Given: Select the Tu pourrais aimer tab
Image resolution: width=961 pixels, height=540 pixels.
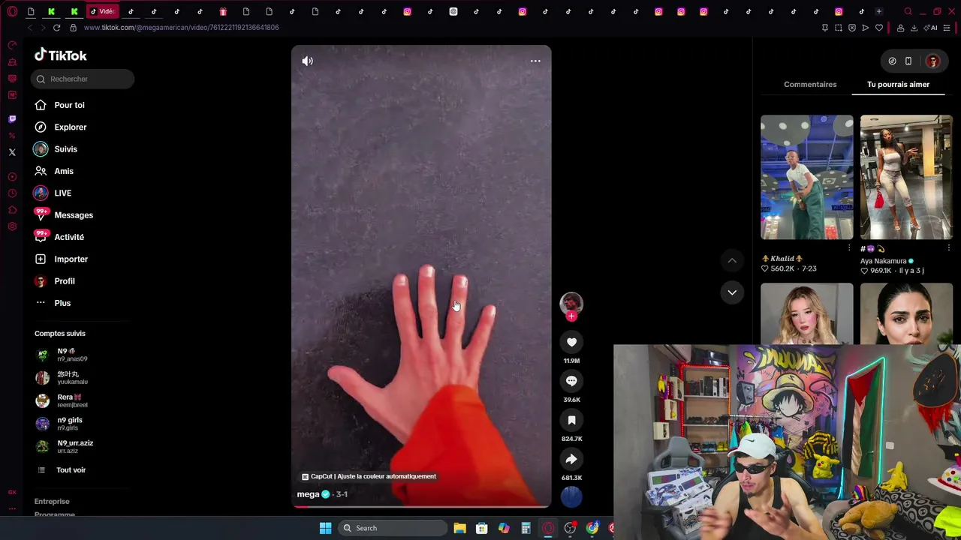Looking at the screenshot, I should 898,85.
